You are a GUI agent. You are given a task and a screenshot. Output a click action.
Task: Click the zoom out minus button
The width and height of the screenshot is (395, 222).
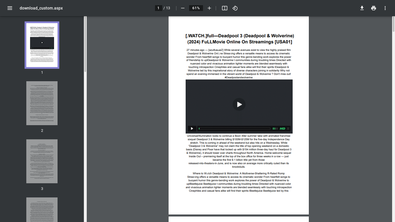[x=183, y=8]
